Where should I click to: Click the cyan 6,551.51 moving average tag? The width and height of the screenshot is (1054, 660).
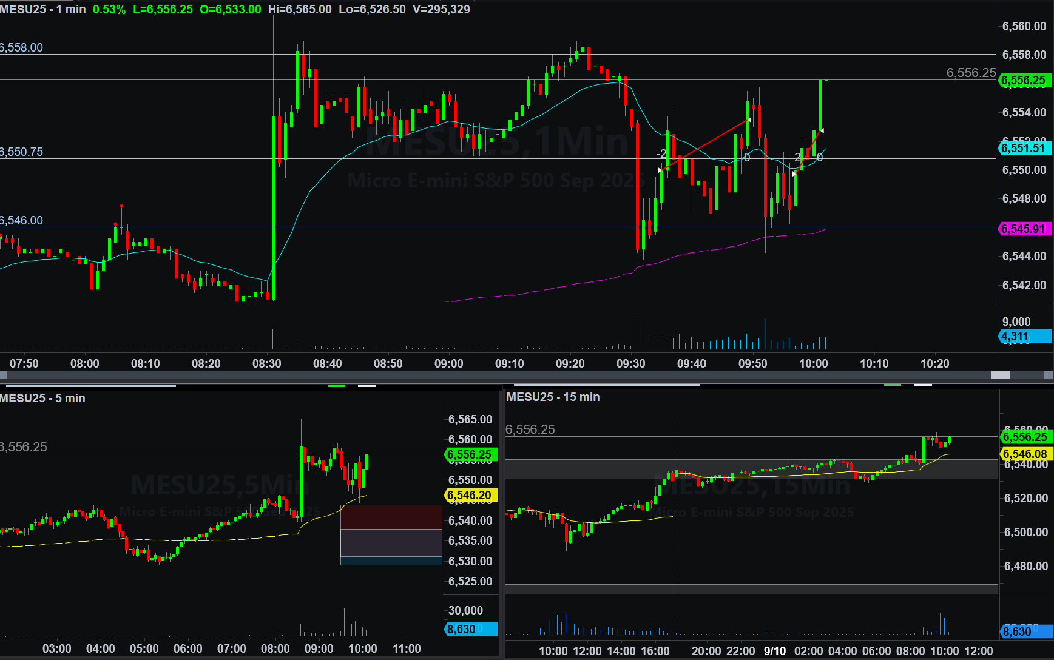click(x=1024, y=148)
